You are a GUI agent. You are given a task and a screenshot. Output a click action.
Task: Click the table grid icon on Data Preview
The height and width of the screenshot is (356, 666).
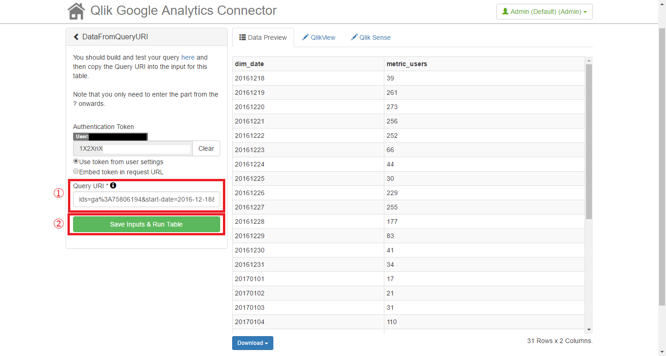pyautogui.click(x=242, y=37)
